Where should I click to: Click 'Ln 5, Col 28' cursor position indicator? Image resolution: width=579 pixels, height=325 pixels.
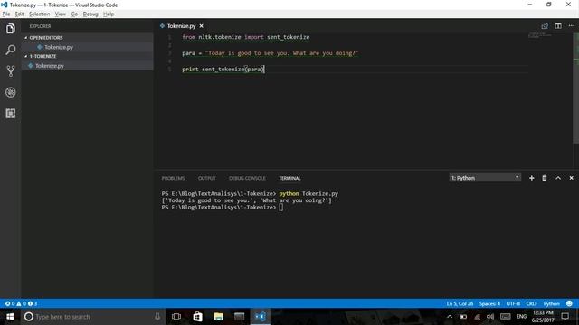click(x=460, y=303)
